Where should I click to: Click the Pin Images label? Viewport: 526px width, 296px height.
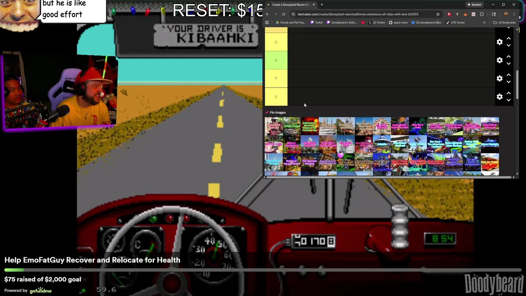(x=278, y=112)
